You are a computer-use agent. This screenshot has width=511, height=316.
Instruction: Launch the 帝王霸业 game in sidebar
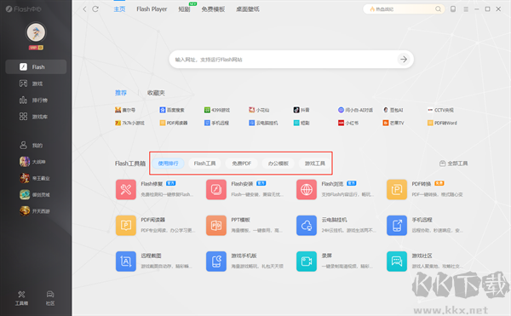click(x=36, y=178)
